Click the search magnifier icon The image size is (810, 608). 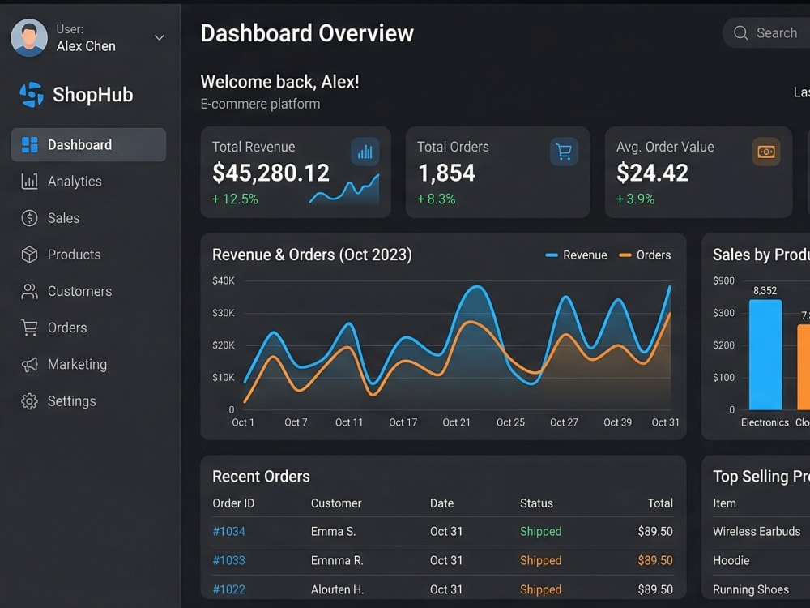740,33
